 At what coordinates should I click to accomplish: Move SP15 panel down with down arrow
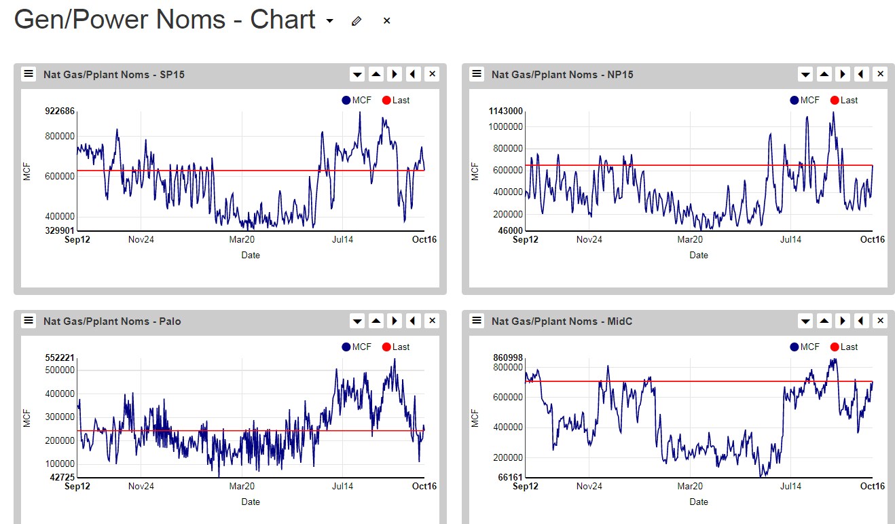coord(357,74)
